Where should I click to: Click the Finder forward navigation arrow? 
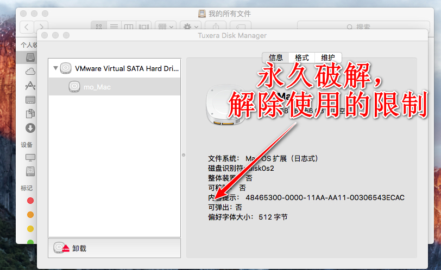click(41, 27)
